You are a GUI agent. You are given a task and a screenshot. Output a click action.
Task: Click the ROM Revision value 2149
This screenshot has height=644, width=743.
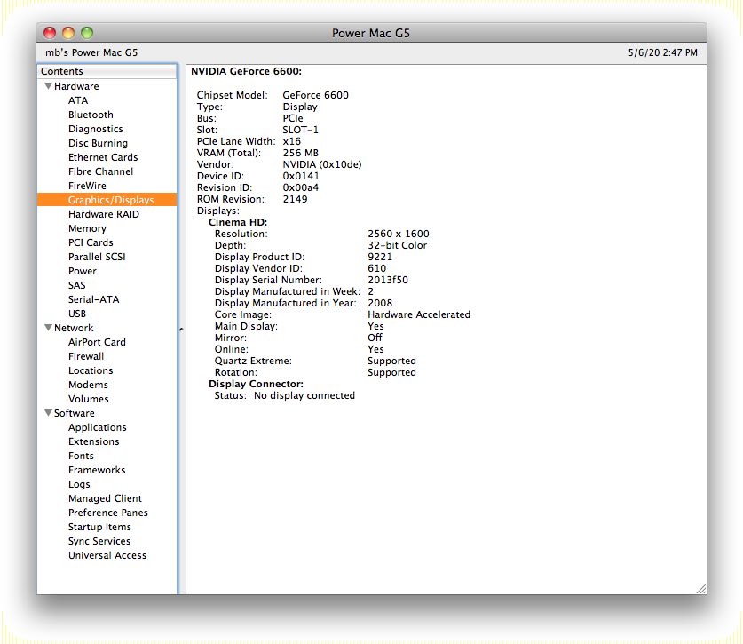pos(295,199)
